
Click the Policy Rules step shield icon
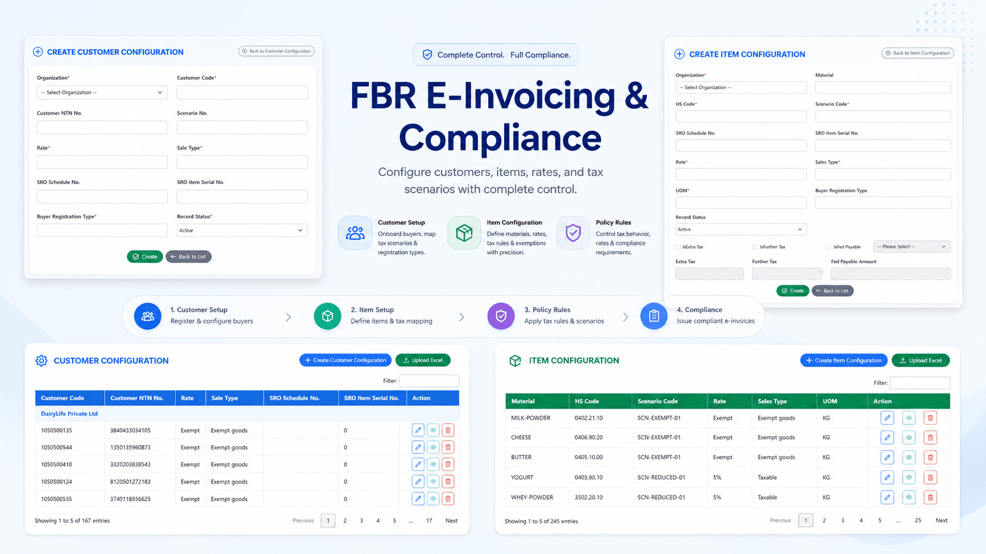501,316
